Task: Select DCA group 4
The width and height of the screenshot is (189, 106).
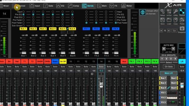Action: point(175,59)
